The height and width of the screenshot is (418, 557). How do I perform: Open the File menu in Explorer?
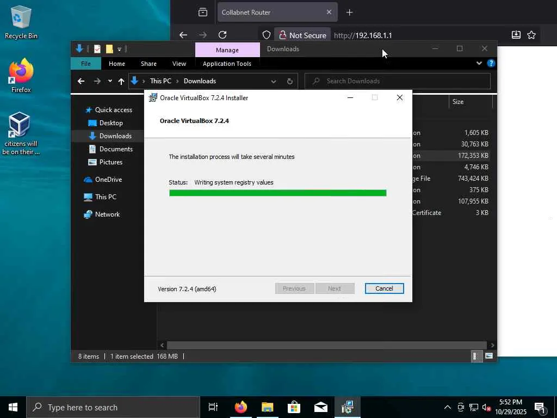(86, 64)
